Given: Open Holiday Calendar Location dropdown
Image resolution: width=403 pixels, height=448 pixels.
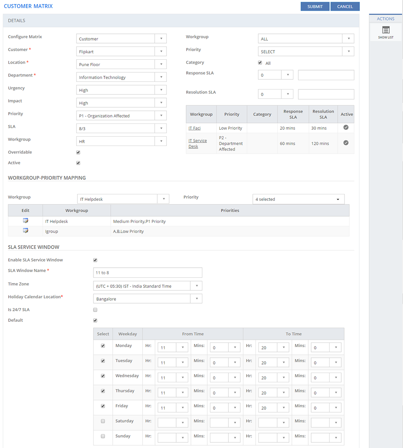Looking at the screenshot, I should coord(147,299).
